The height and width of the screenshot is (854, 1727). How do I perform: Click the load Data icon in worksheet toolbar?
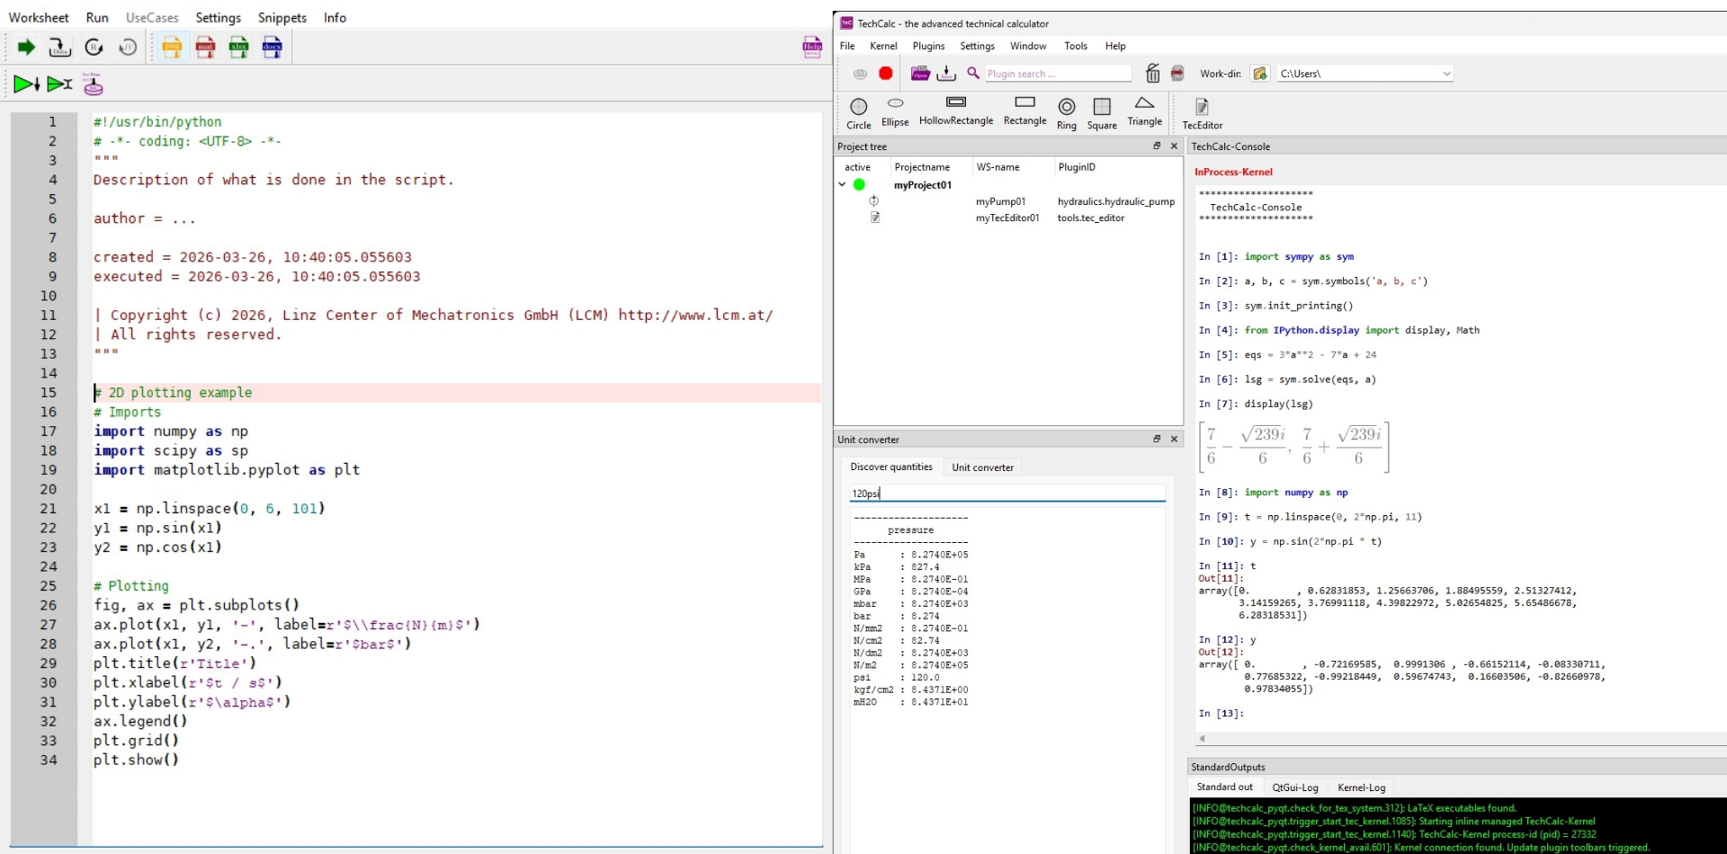(x=59, y=48)
